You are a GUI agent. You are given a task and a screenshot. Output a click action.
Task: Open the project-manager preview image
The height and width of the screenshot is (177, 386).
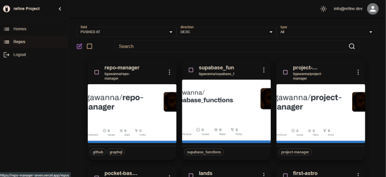(320, 114)
